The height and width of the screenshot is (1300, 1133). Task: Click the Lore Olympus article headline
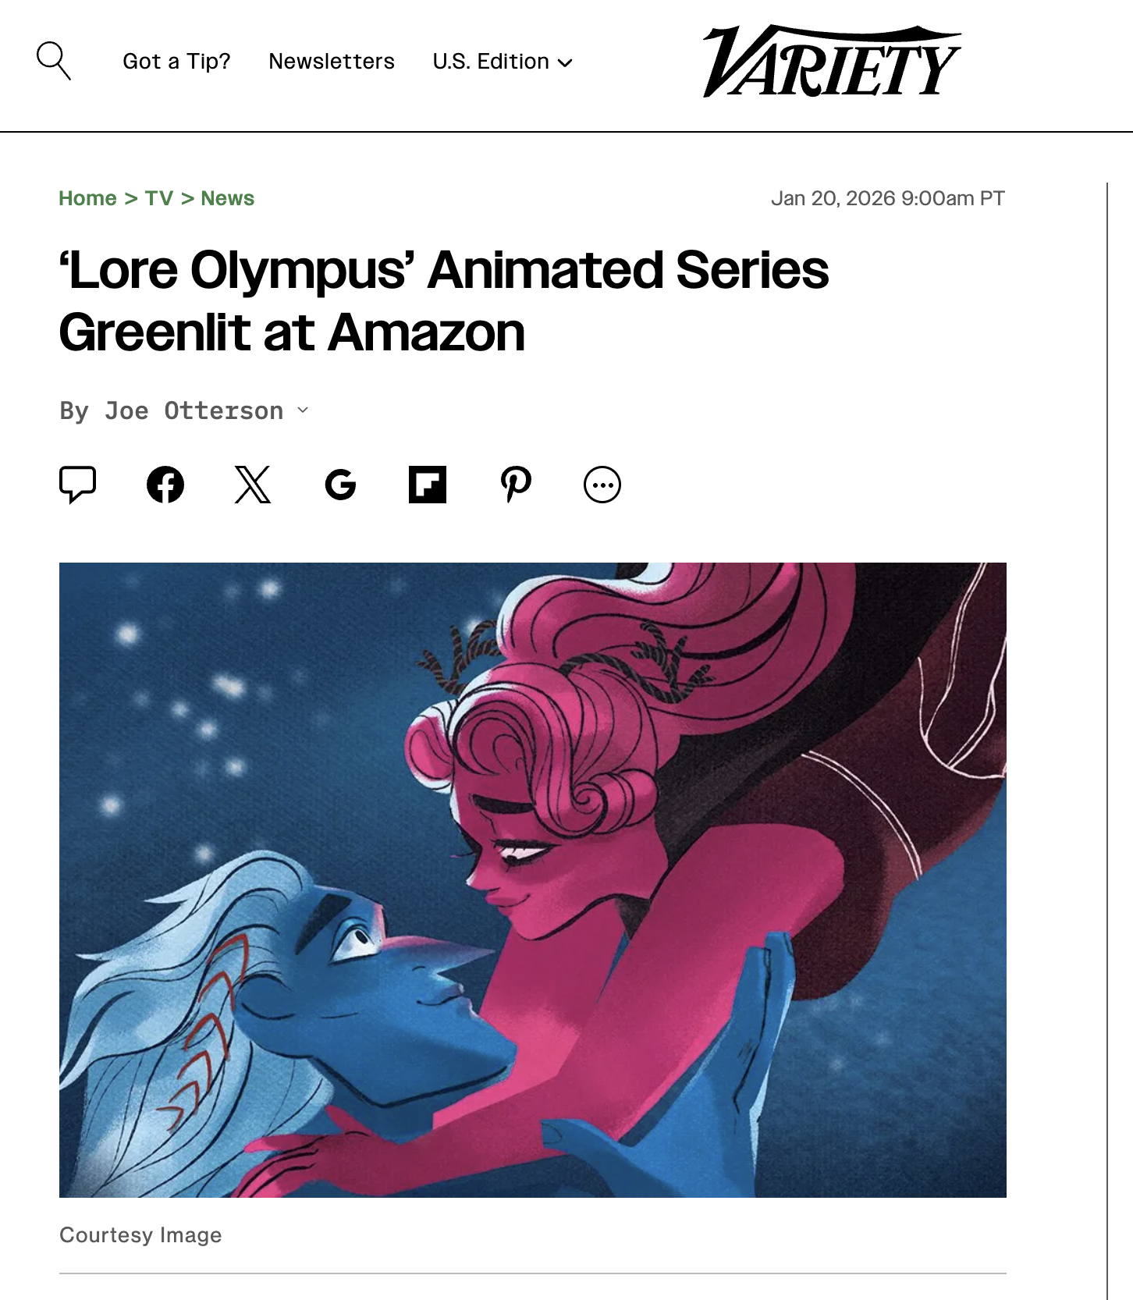pyautogui.click(x=444, y=301)
